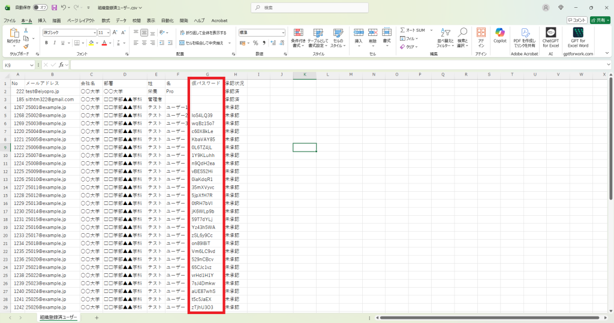
Task: Click the コメント button
Action: (x=576, y=20)
